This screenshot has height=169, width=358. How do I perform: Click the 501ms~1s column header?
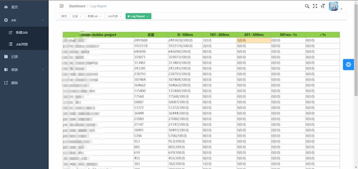pyautogui.click(x=288, y=35)
